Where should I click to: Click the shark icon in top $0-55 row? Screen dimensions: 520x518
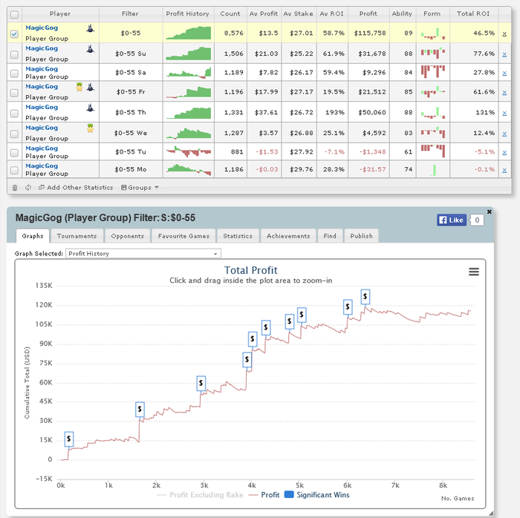pos(90,28)
